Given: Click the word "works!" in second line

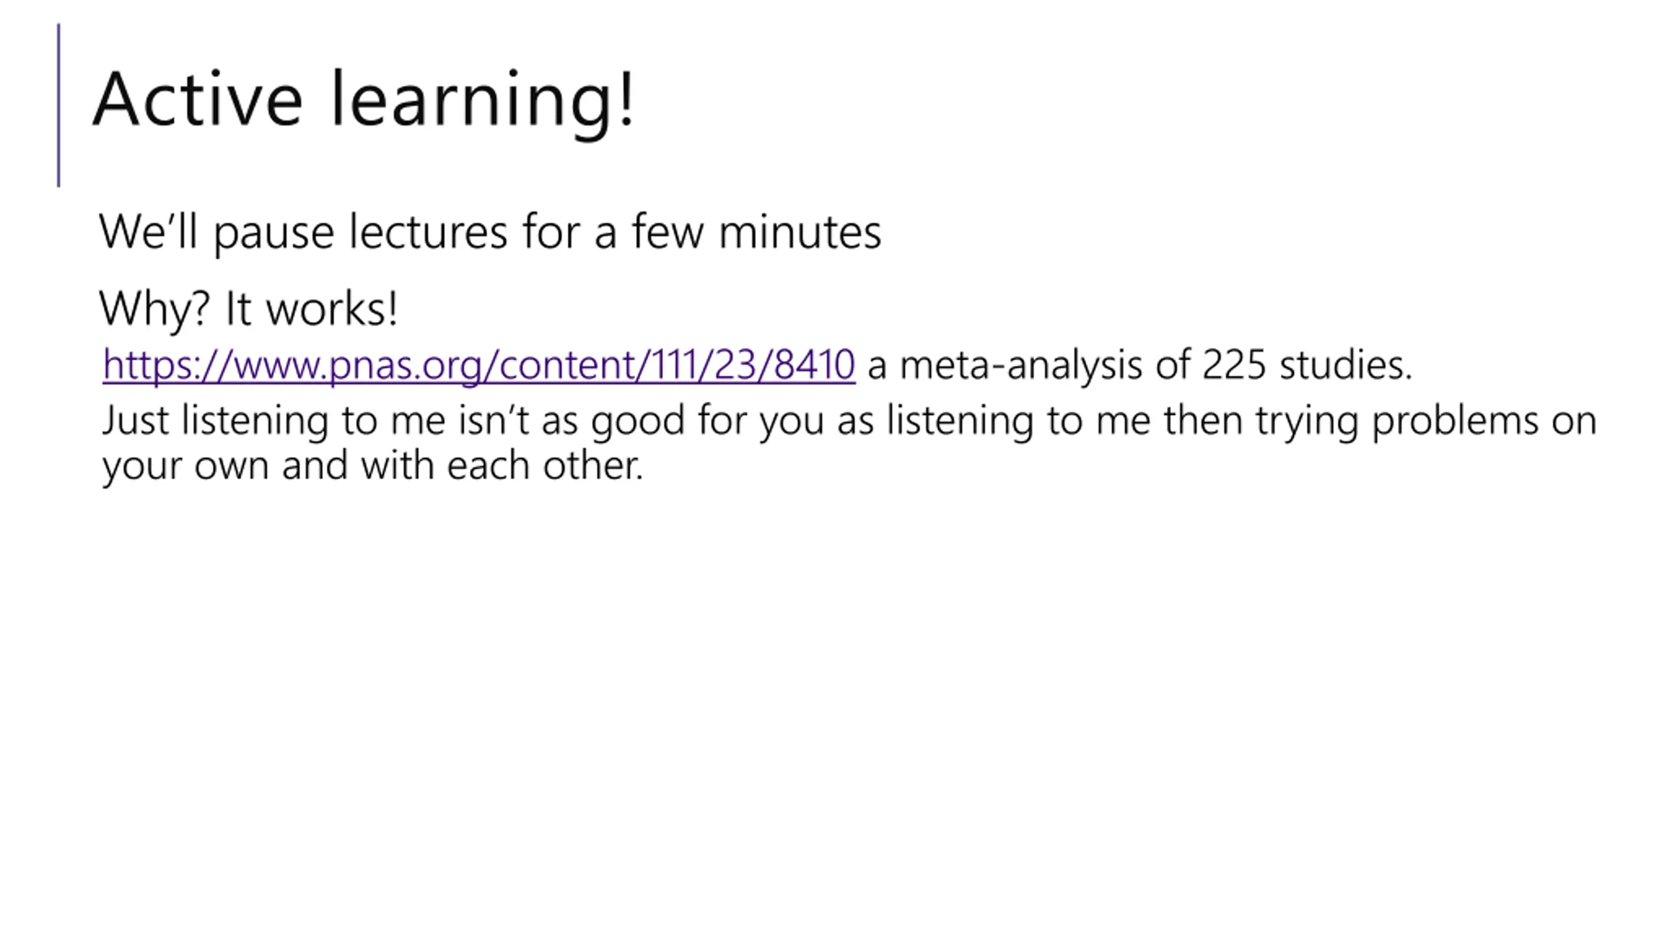Looking at the screenshot, I should point(332,308).
